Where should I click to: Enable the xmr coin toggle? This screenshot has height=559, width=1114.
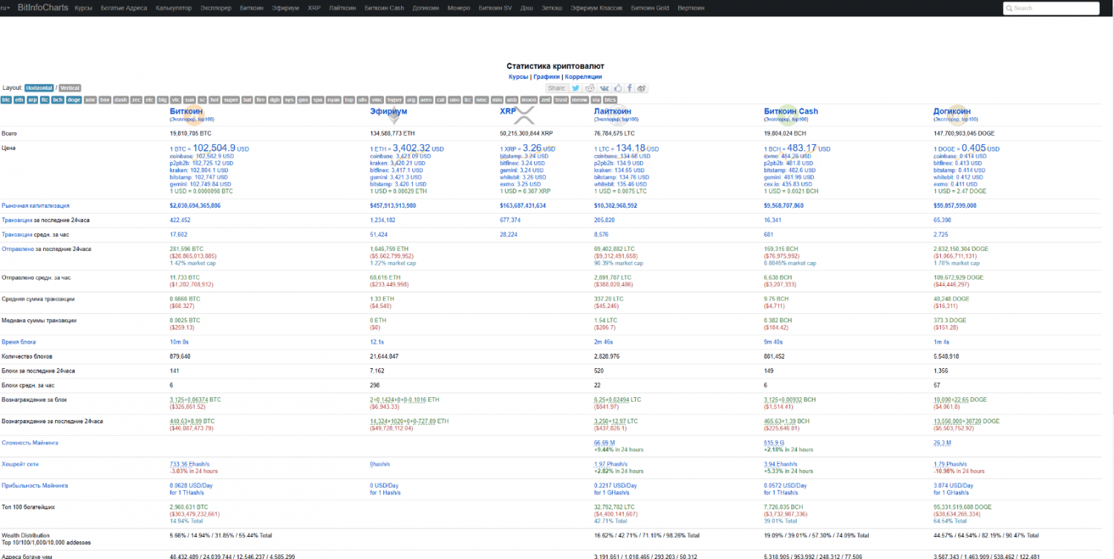tap(90, 99)
